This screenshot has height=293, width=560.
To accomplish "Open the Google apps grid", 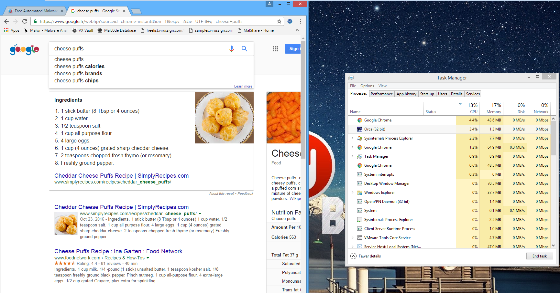I will coord(275,49).
